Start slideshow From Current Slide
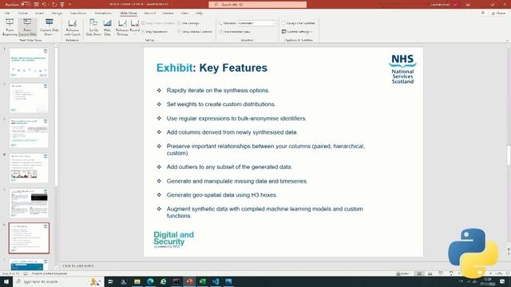The image size is (511, 287). (x=27, y=27)
